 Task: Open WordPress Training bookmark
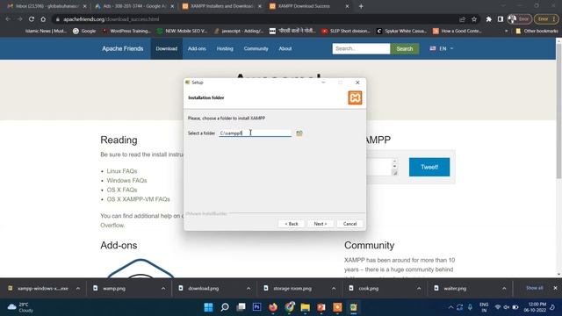(126, 32)
